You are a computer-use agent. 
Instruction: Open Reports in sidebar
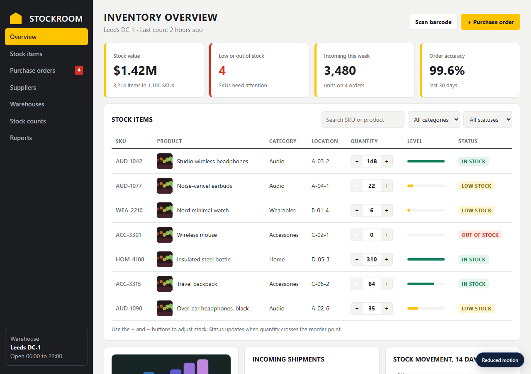46,138
